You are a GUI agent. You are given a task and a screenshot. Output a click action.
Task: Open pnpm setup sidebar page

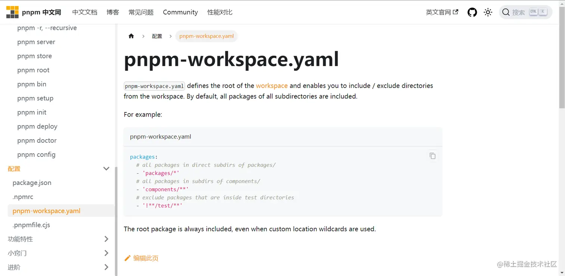pyautogui.click(x=35, y=98)
